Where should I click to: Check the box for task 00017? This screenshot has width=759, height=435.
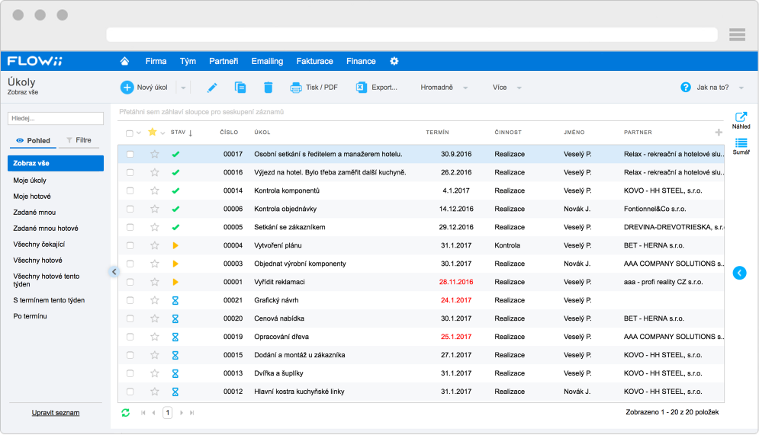coord(130,154)
